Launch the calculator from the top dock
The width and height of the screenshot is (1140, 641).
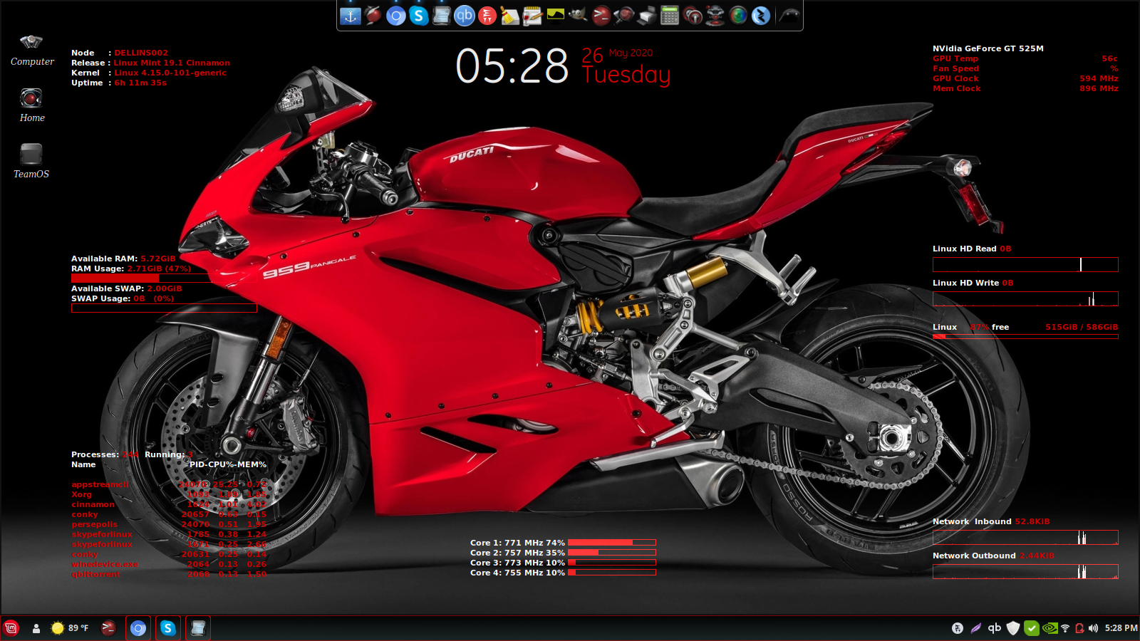tap(669, 16)
